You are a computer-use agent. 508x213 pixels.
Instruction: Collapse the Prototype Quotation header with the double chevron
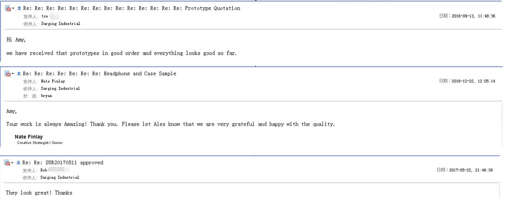19,8
